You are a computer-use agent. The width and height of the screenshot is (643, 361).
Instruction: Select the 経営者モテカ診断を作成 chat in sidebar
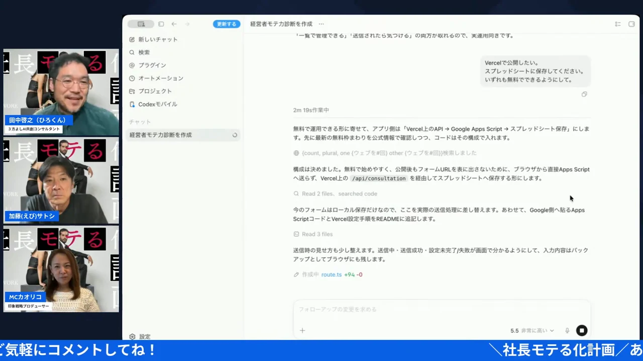(x=182, y=135)
